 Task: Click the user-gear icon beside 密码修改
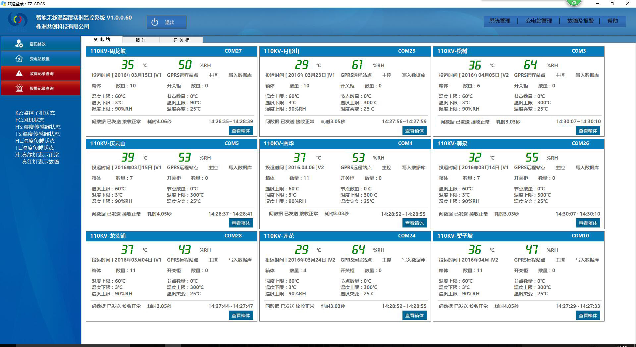19,44
